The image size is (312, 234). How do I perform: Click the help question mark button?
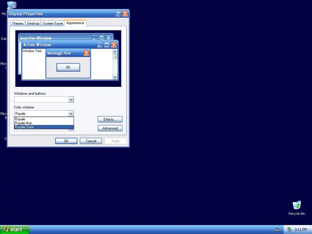pyautogui.click(x=118, y=13)
